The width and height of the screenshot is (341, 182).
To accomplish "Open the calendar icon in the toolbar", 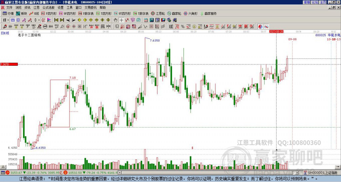I will click(146, 20).
